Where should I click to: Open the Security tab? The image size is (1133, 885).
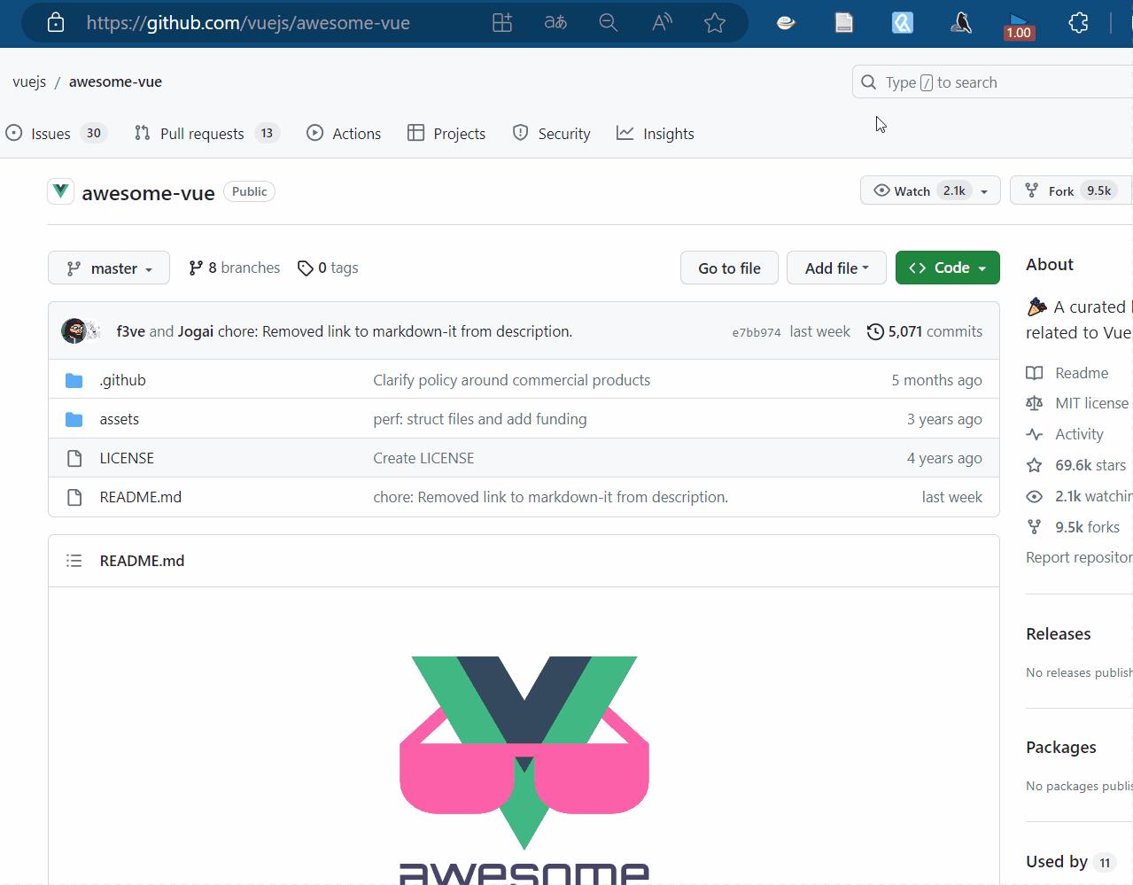551,133
